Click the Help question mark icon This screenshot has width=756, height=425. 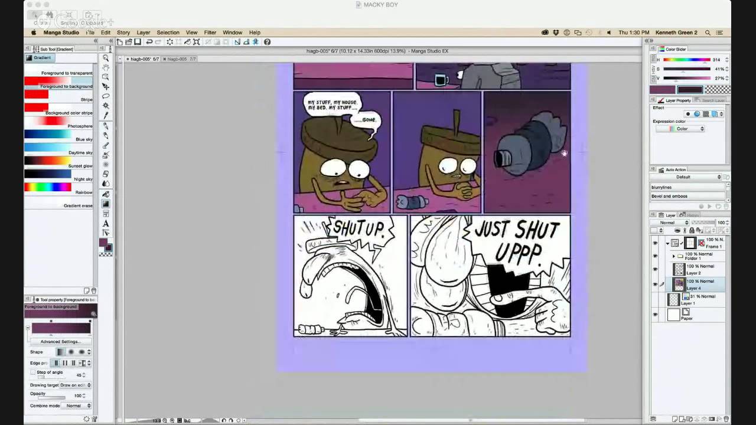(267, 42)
